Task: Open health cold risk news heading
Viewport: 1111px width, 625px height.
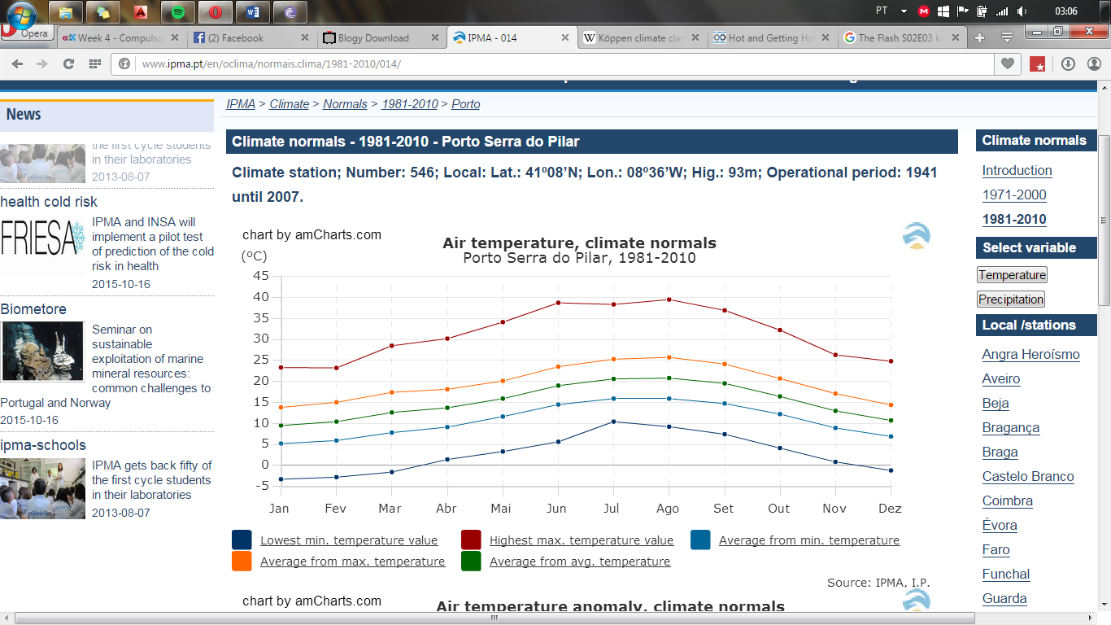Action: pyautogui.click(x=49, y=202)
